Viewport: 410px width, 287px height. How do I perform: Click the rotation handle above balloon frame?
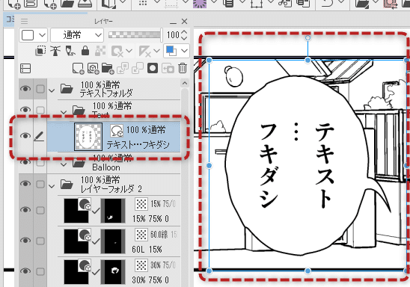(308, 38)
